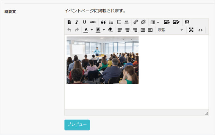The image size is (215, 135).
Task: Click the empty area below image in editor
Action: pyautogui.click(x=137, y=96)
